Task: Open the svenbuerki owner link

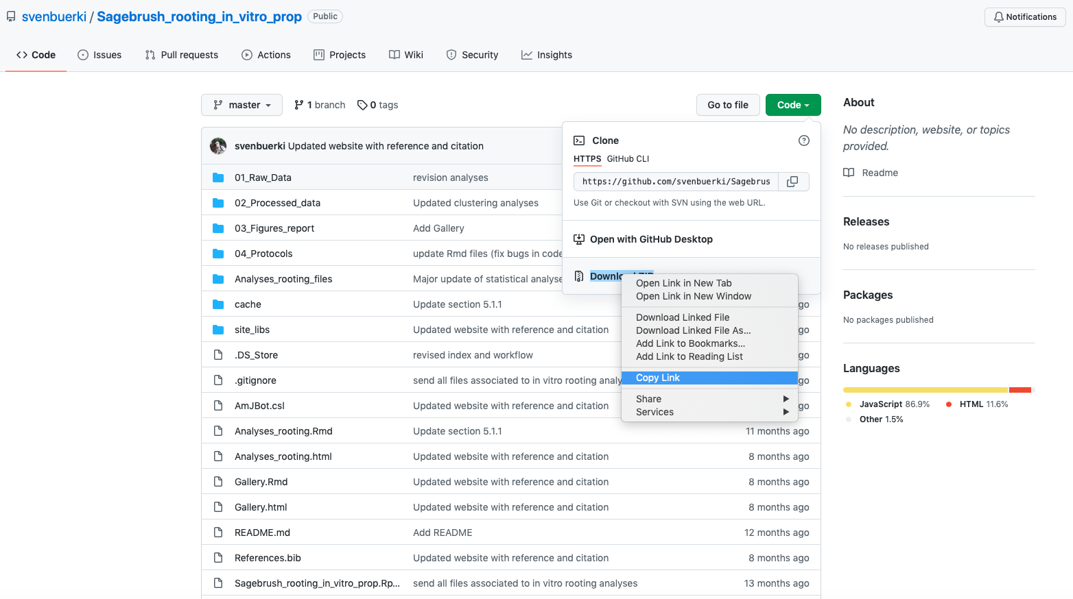Action: [x=54, y=16]
